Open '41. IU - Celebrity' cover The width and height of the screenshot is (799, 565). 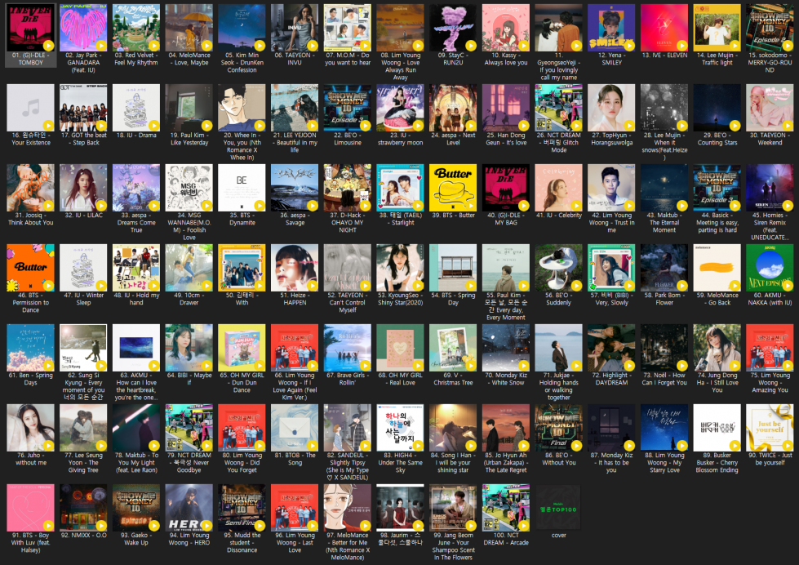tap(558, 188)
